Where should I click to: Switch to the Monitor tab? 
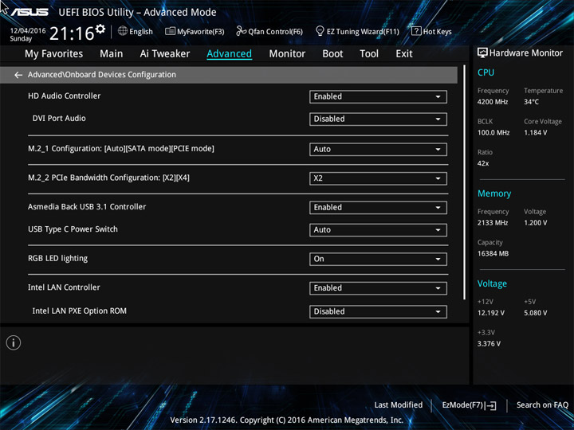[x=287, y=54]
